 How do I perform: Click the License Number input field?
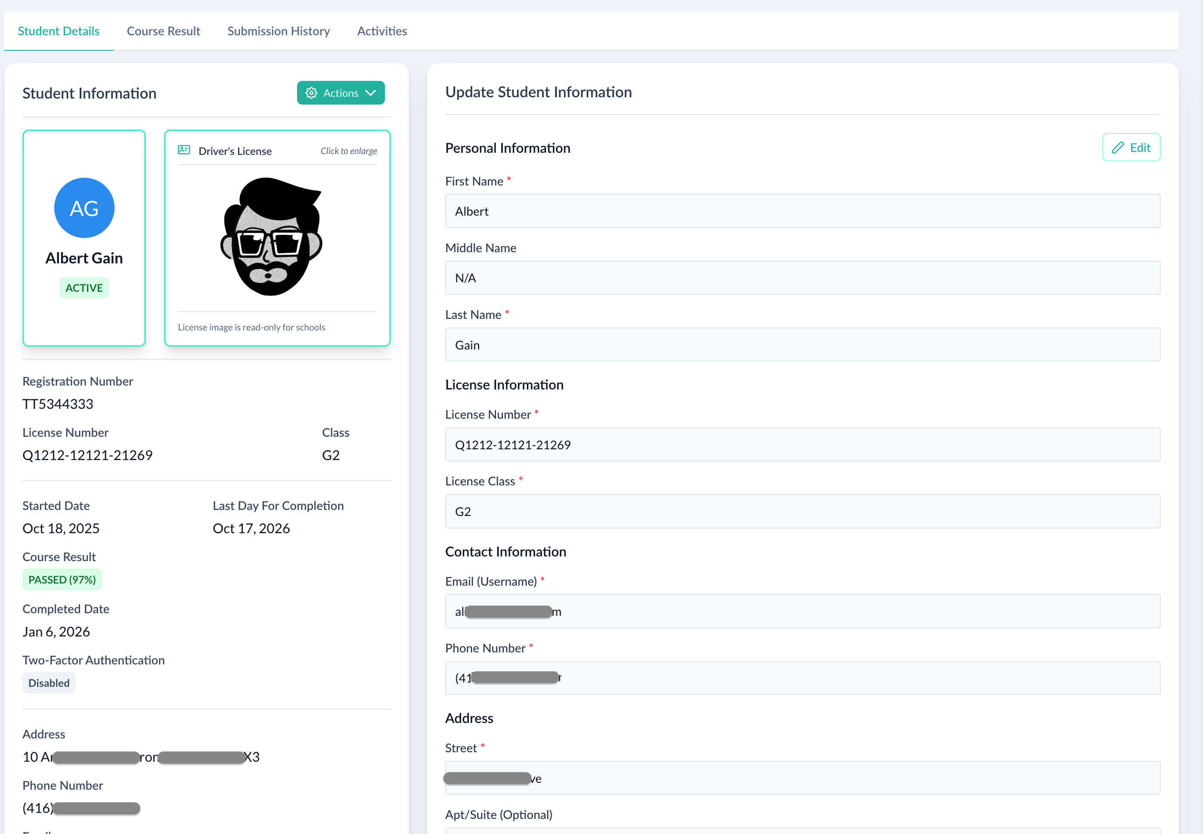pyautogui.click(x=802, y=445)
